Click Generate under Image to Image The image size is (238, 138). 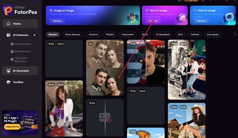(57, 21)
